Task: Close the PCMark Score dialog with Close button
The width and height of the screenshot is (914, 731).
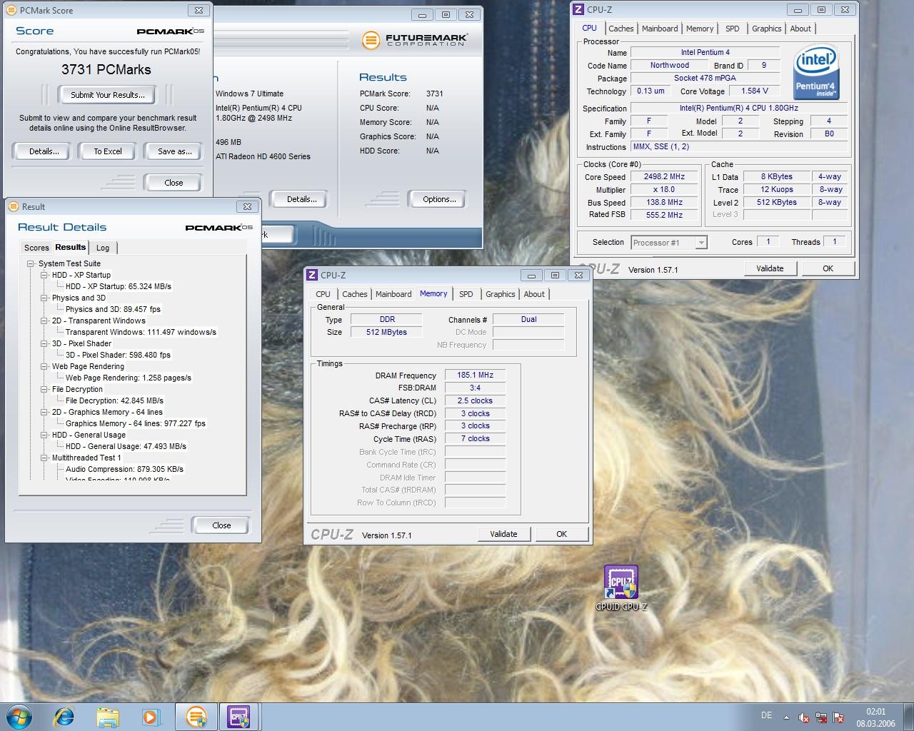Action: [174, 183]
